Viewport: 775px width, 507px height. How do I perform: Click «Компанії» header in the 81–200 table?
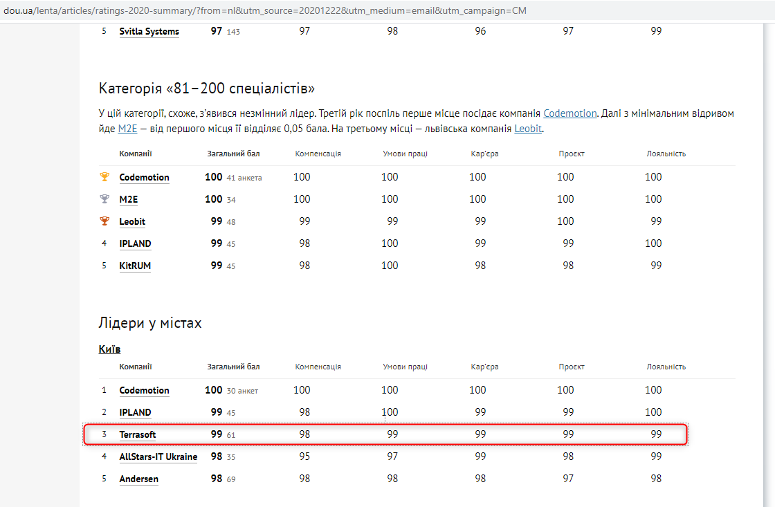tap(136, 154)
